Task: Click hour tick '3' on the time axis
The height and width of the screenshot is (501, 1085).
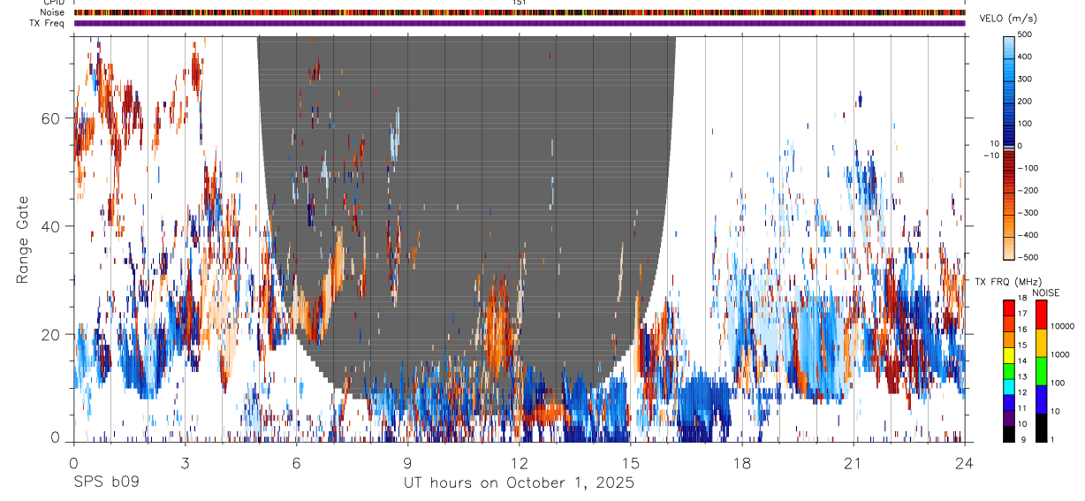Action: coord(186,462)
